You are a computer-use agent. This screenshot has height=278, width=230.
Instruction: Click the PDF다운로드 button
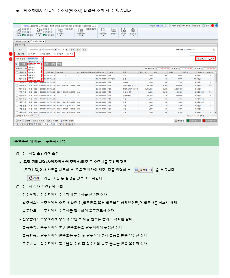click(x=210, y=121)
